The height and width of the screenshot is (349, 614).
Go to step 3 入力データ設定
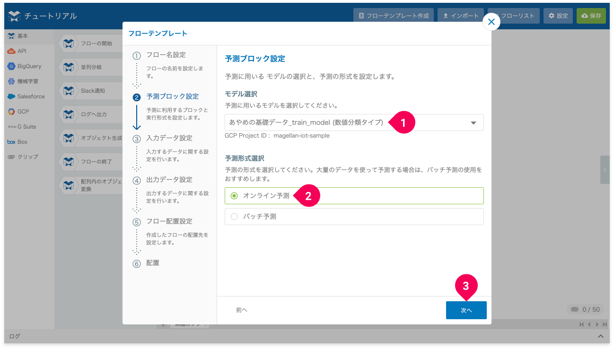pos(169,138)
